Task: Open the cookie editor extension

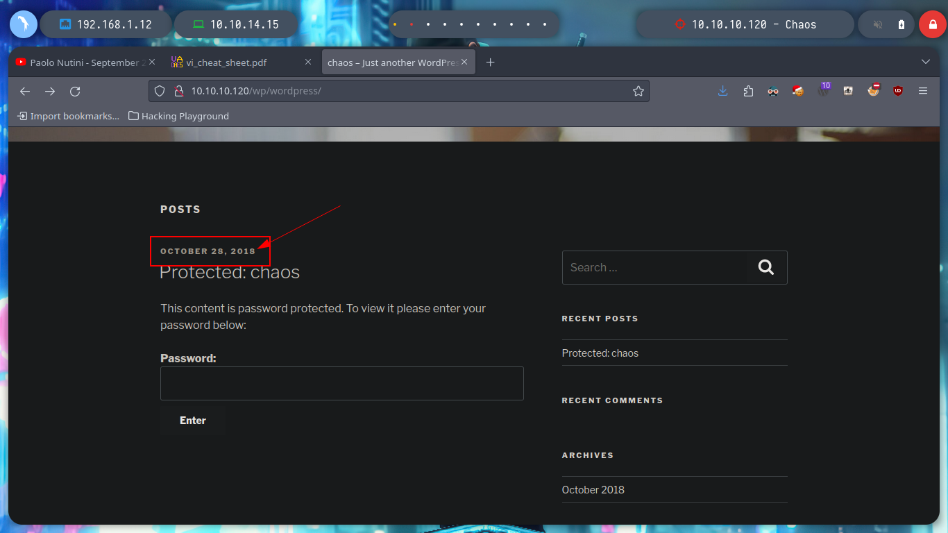Action: point(798,91)
